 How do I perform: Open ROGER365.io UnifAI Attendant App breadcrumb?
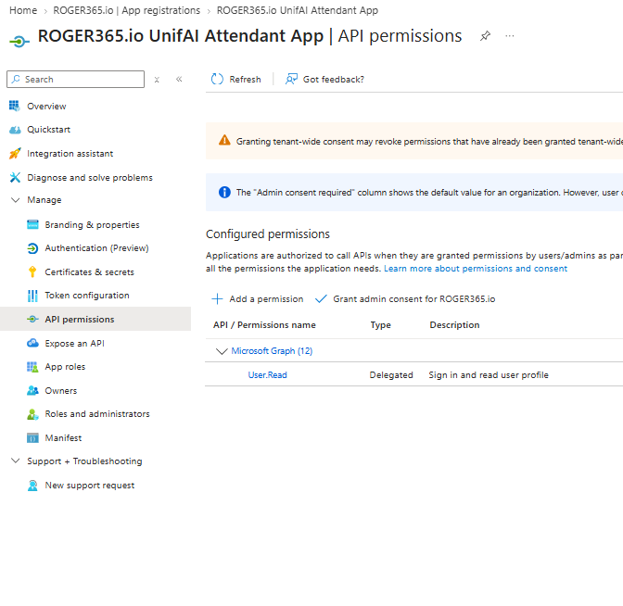pyautogui.click(x=298, y=10)
